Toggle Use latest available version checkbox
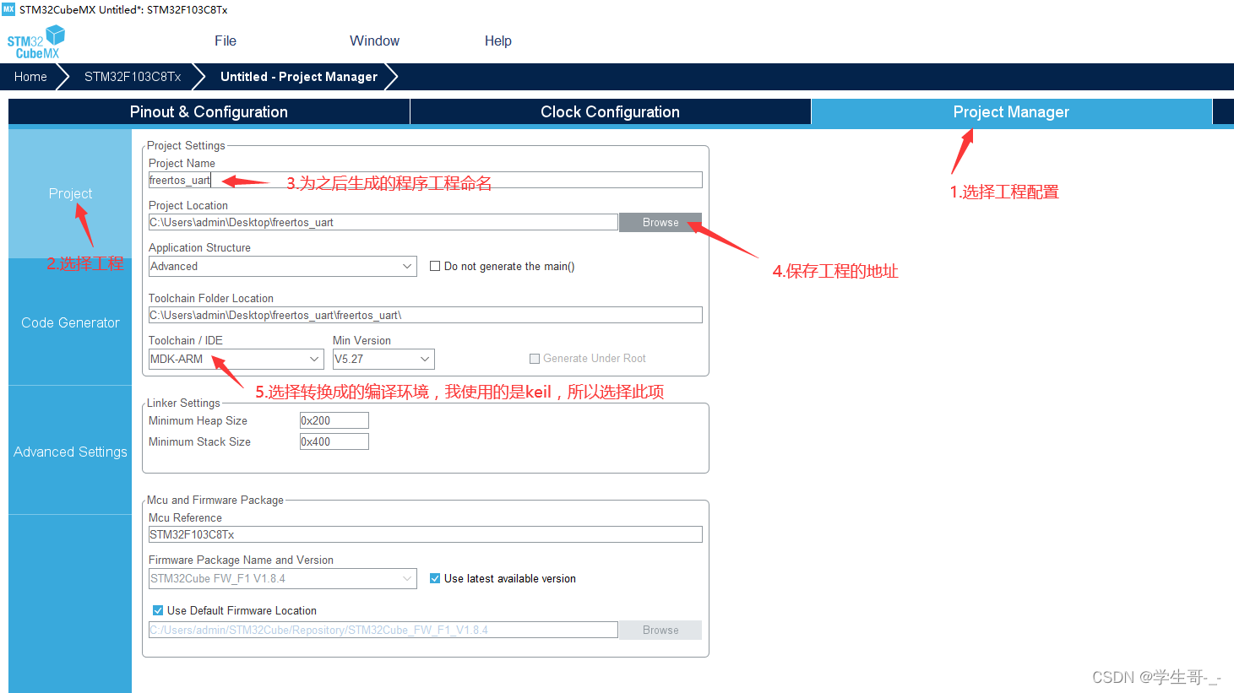 (435, 578)
